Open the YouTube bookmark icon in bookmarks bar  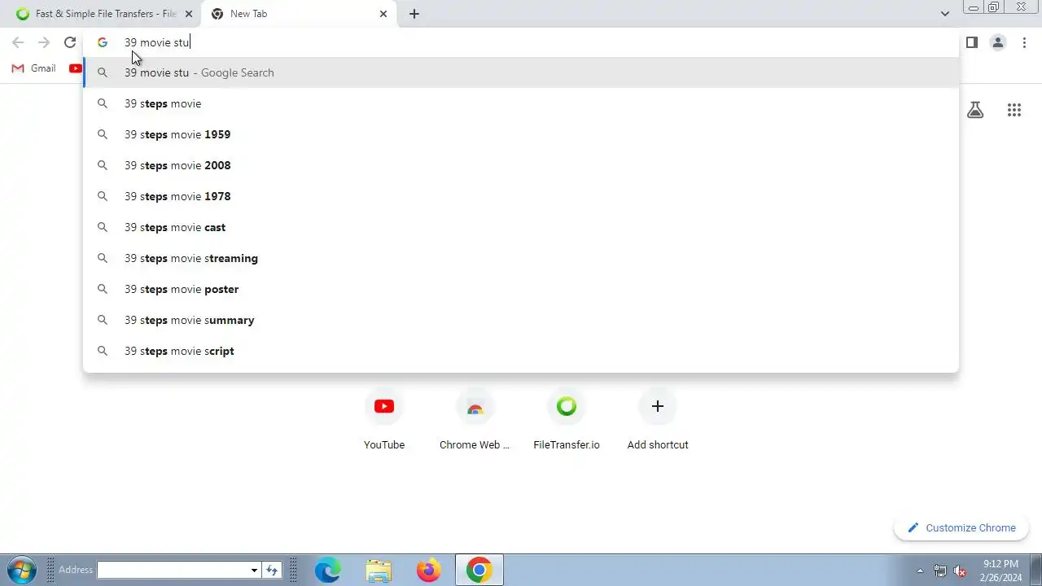click(76, 68)
